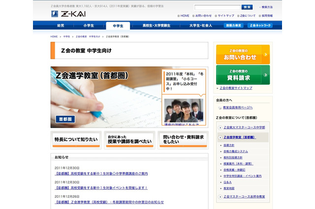
Task: Click the 首都圏 badge on banner
Action: 65,119
